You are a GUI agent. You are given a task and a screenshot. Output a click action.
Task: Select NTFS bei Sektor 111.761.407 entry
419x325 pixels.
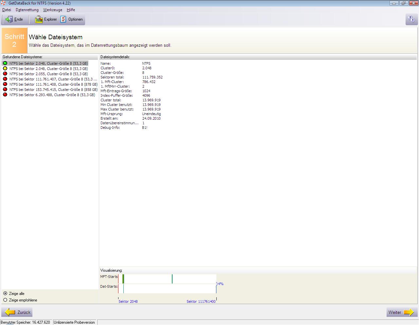50,79
